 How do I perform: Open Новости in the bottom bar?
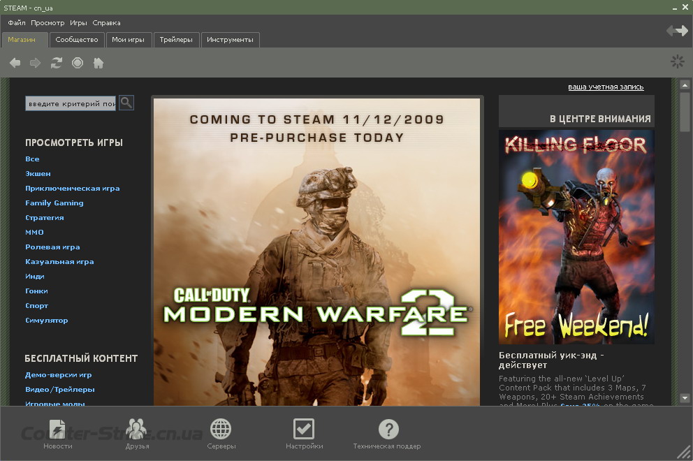[x=57, y=434]
